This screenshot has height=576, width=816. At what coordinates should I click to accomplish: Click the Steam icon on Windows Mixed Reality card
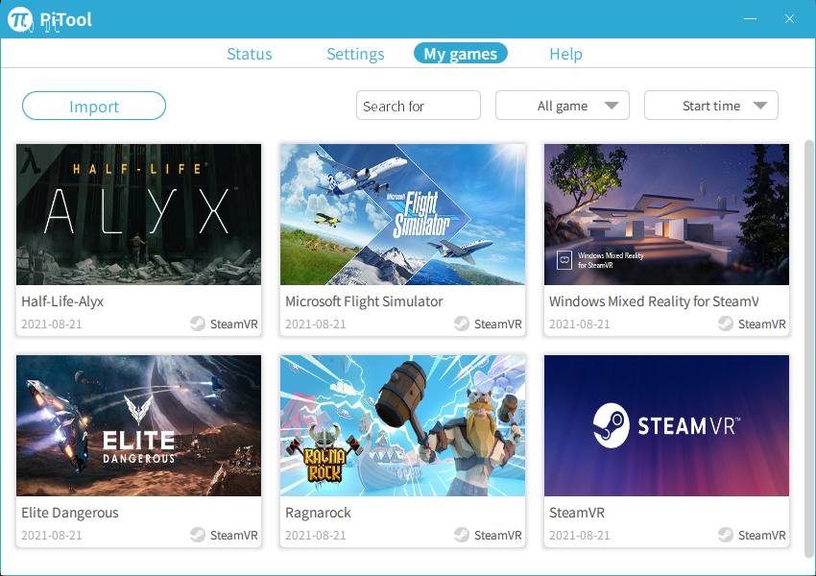(726, 324)
